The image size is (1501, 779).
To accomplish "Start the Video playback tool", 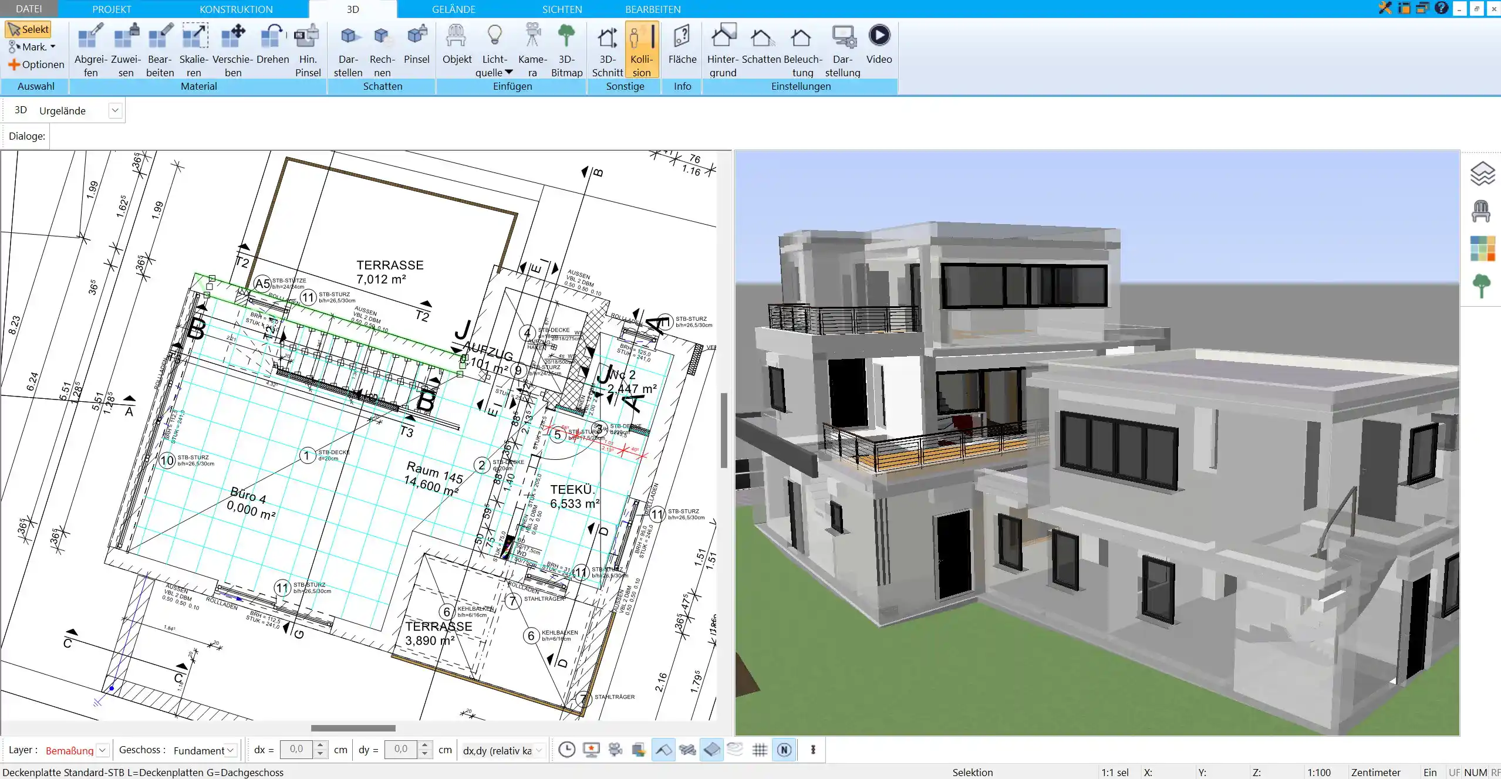I will [879, 45].
